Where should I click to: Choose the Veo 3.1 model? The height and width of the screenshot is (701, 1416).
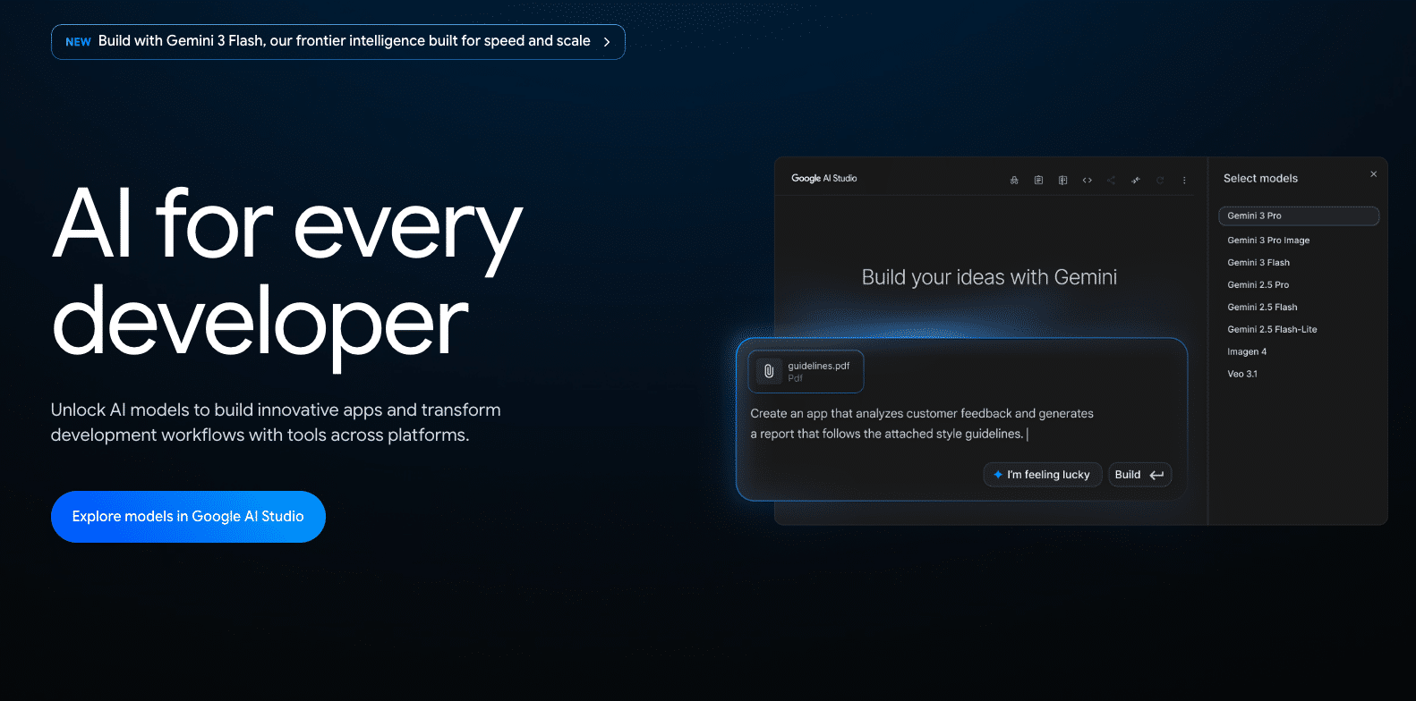pyautogui.click(x=1242, y=375)
